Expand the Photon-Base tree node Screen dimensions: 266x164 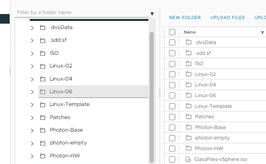[32, 130]
